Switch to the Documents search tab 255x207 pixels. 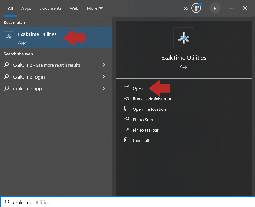50,8
